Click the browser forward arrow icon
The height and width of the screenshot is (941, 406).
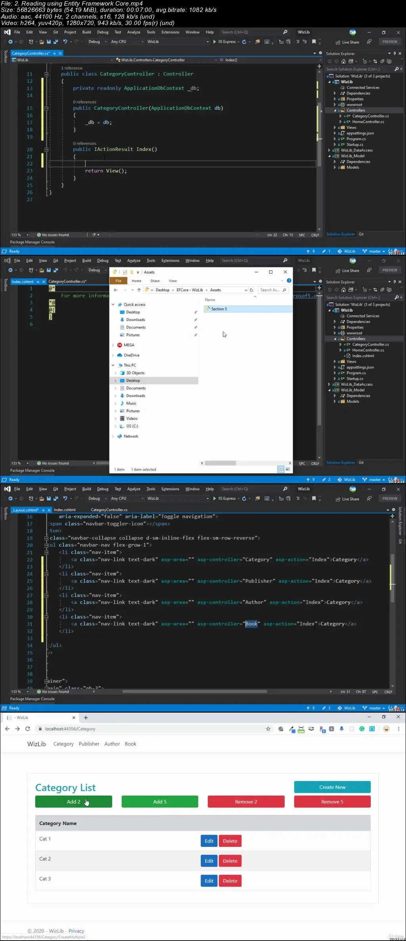[17, 728]
